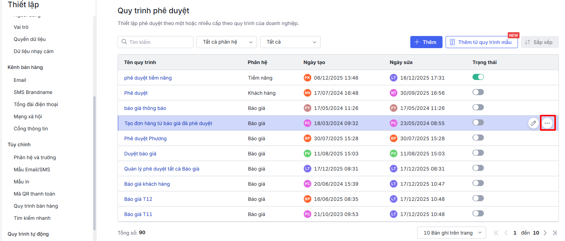Expand the 'Tất cả' status filter dropdown
This screenshot has height=241, width=565.
[290, 42]
